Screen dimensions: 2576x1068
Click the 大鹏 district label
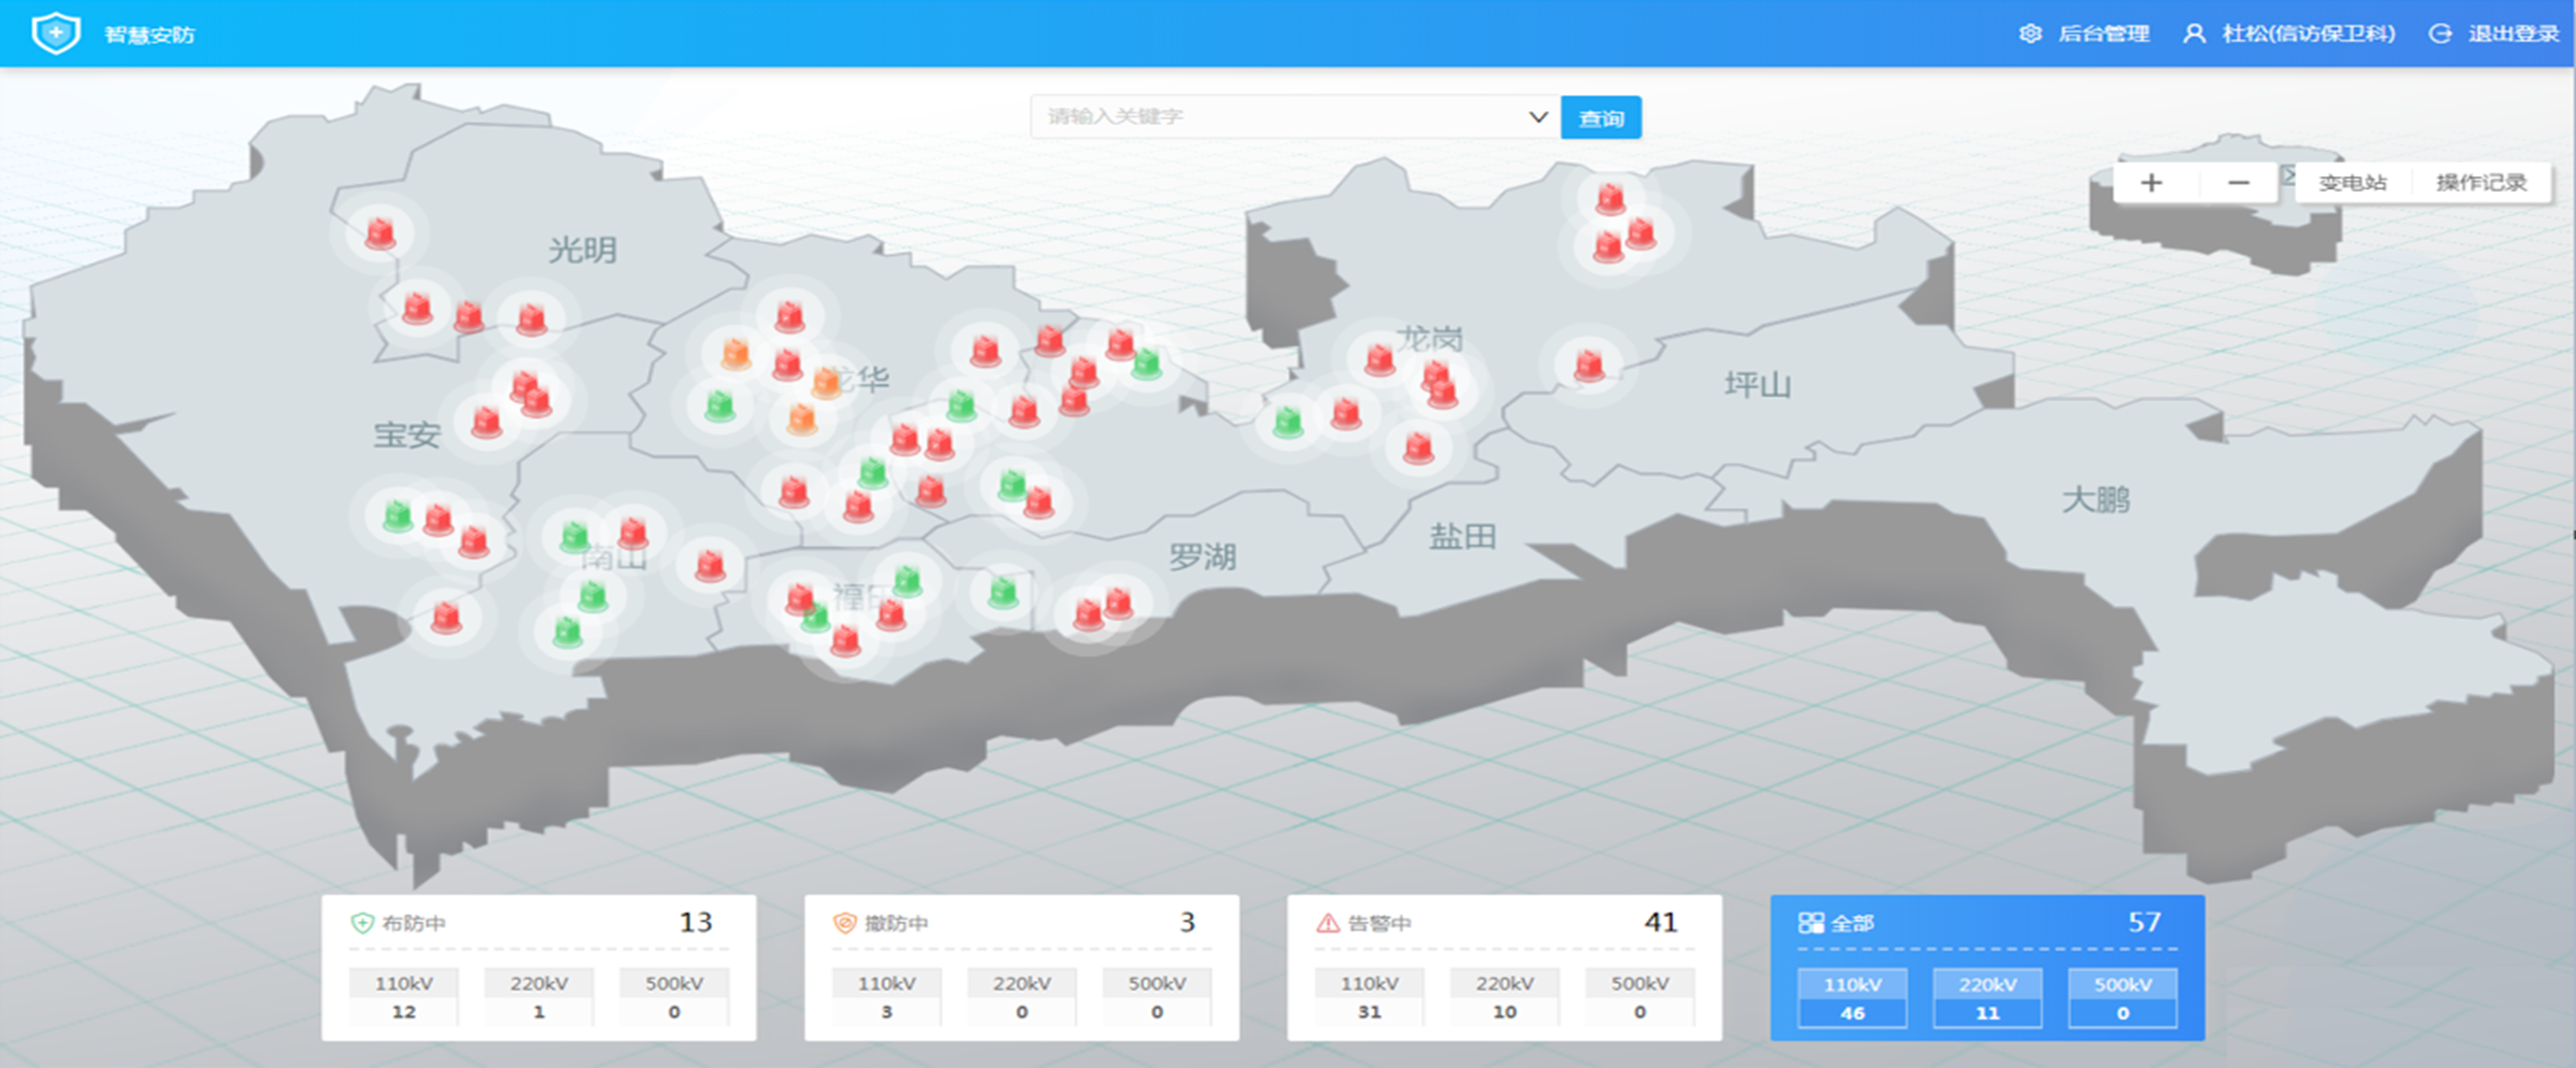click(x=2096, y=499)
